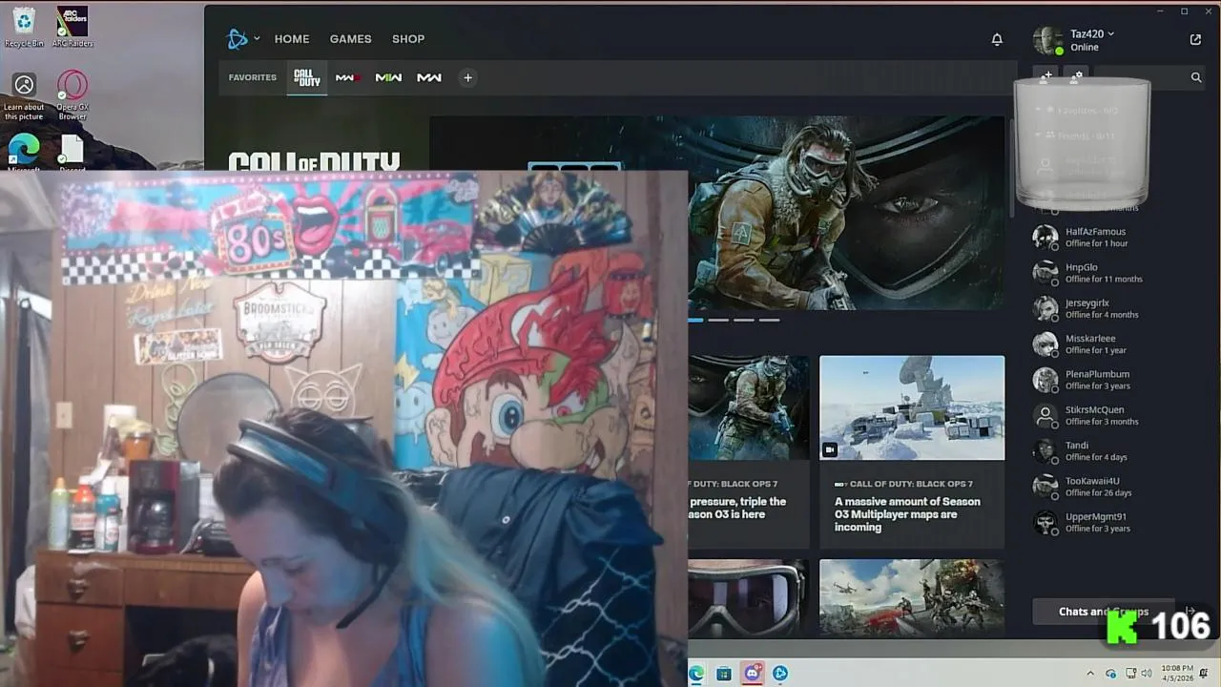Switch to Discord in the taskbar

(753, 674)
